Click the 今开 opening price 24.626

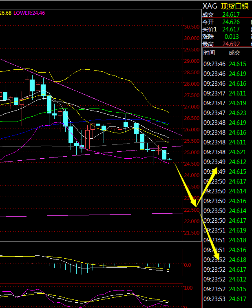coord(231,22)
